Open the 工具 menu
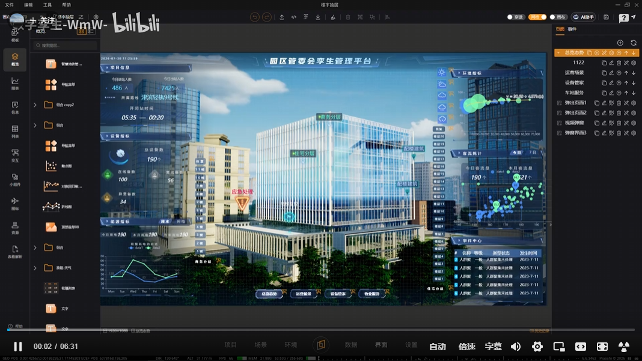Image resolution: width=642 pixels, height=361 pixels. (x=47, y=5)
